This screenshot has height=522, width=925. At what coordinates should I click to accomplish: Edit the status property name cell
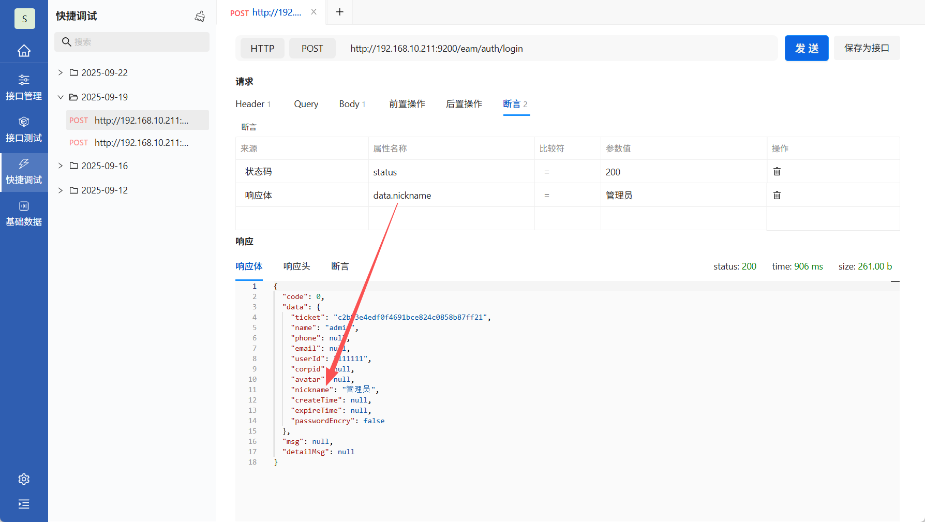(452, 172)
